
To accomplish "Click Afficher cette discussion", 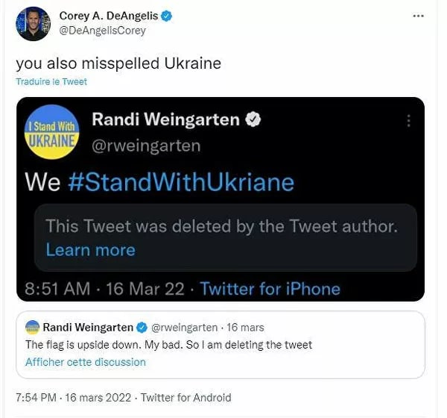I will tap(86, 362).
